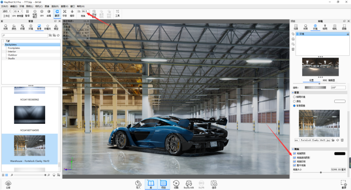
Task: Open ground shadow black color swatch
Action: [x=340, y=154]
